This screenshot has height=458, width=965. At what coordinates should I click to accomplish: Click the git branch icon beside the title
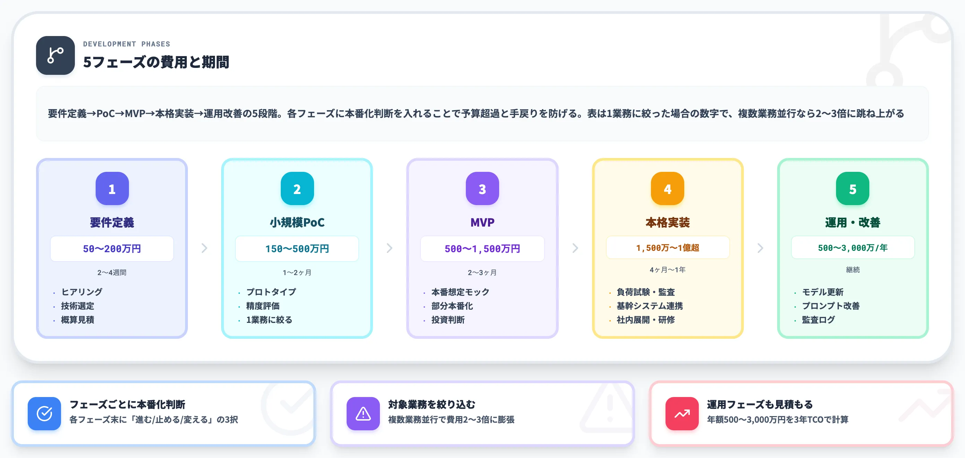click(x=55, y=55)
